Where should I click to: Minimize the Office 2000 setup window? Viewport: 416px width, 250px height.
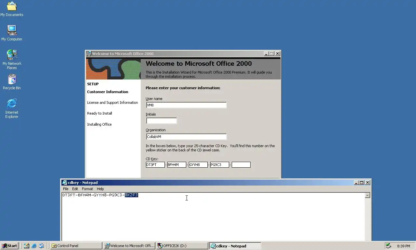point(266,54)
